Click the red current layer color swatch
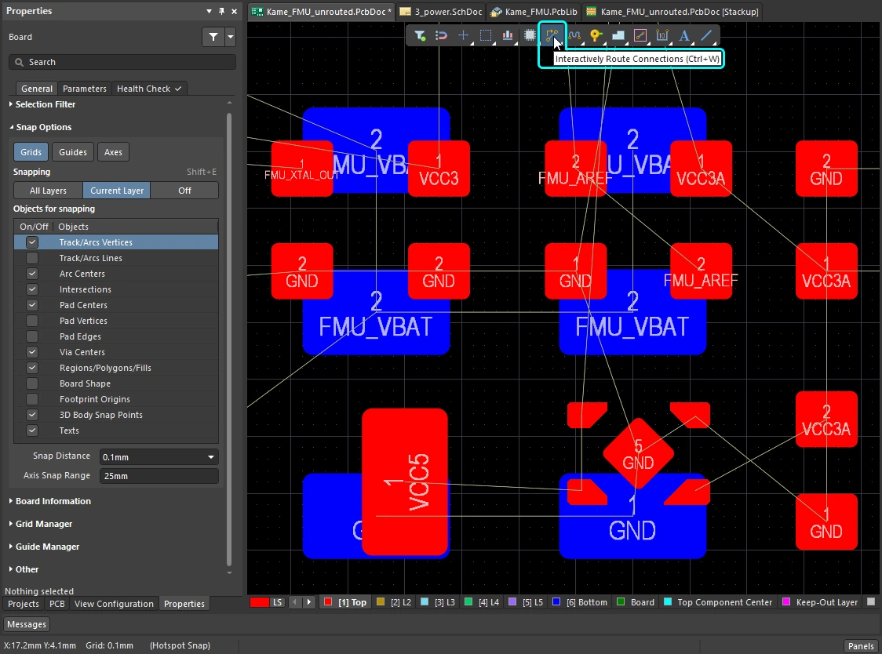 pyautogui.click(x=260, y=602)
